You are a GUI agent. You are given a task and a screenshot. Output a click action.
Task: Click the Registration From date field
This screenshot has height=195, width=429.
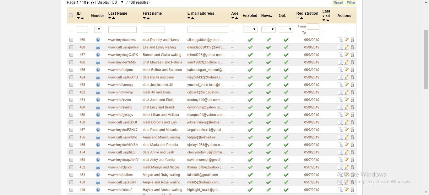pos(313,27)
